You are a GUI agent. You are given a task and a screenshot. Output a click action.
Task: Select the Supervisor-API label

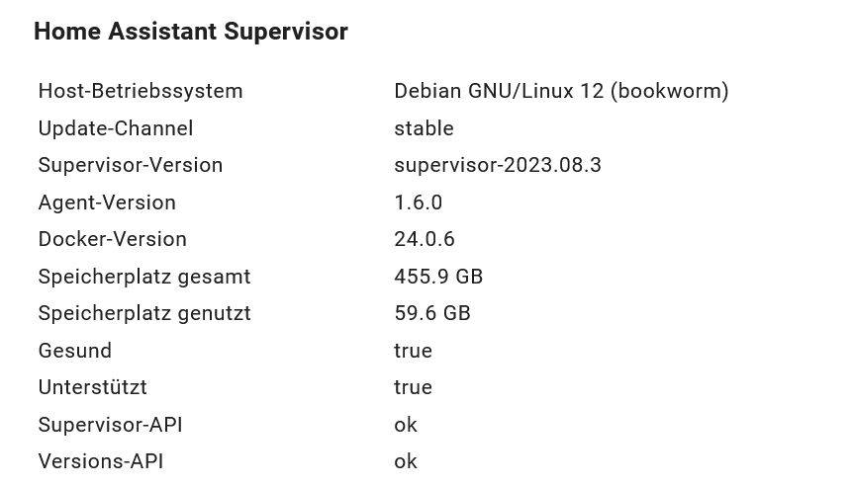pyautogui.click(x=110, y=425)
